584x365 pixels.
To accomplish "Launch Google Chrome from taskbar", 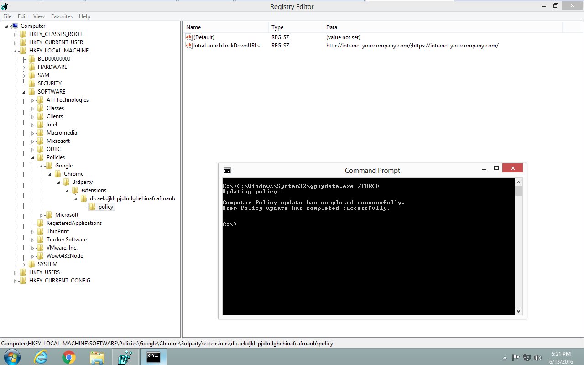I will [69, 357].
